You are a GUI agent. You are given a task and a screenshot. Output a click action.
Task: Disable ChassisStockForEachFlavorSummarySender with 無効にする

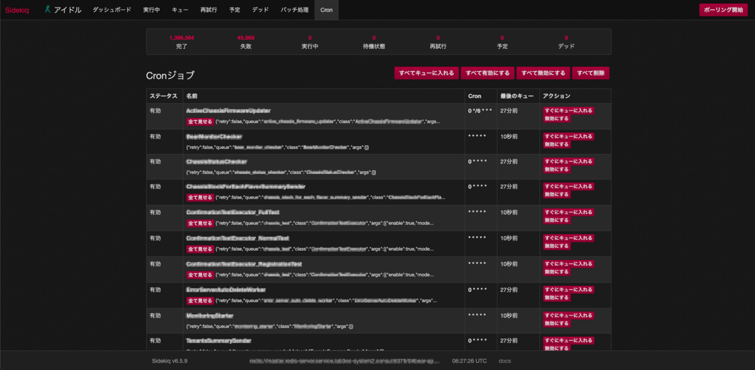pos(557,194)
